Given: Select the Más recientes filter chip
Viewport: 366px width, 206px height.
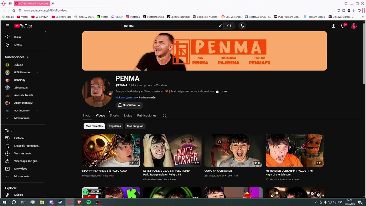Looking at the screenshot, I should point(94,126).
